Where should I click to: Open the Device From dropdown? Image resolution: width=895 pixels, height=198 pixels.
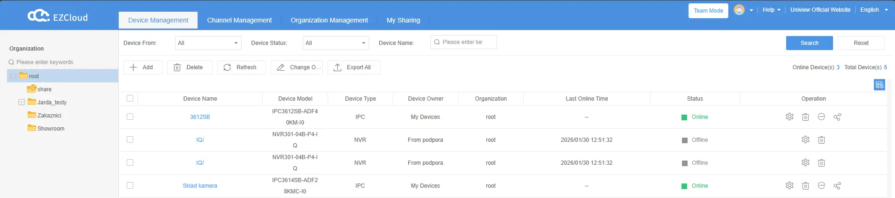coord(208,43)
